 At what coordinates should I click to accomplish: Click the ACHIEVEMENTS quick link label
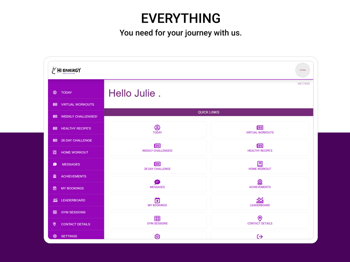pos(260,187)
